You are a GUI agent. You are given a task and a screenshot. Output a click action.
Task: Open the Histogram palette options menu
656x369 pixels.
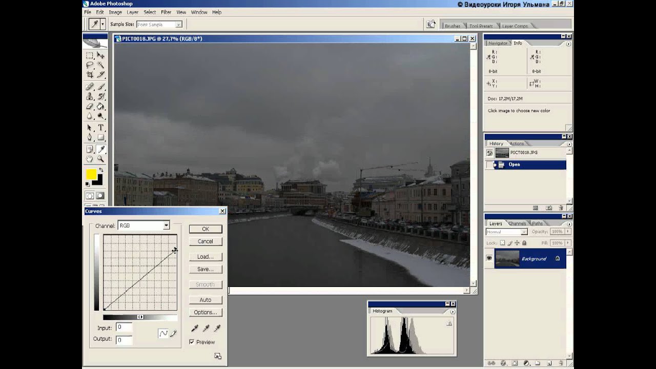(452, 312)
